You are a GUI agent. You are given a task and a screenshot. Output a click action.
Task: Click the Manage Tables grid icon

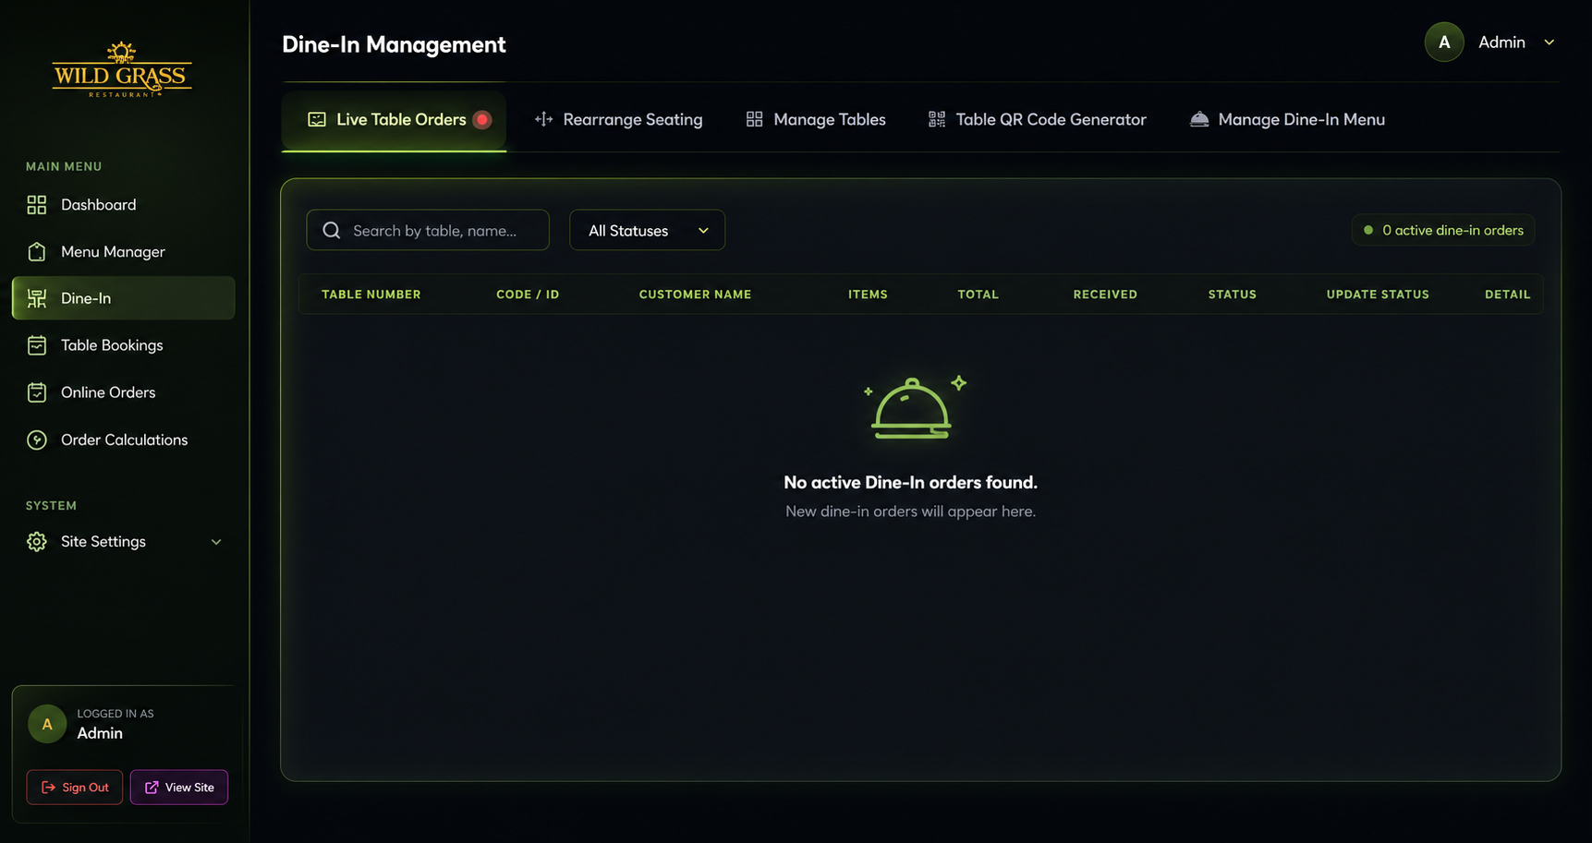[x=755, y=119]
